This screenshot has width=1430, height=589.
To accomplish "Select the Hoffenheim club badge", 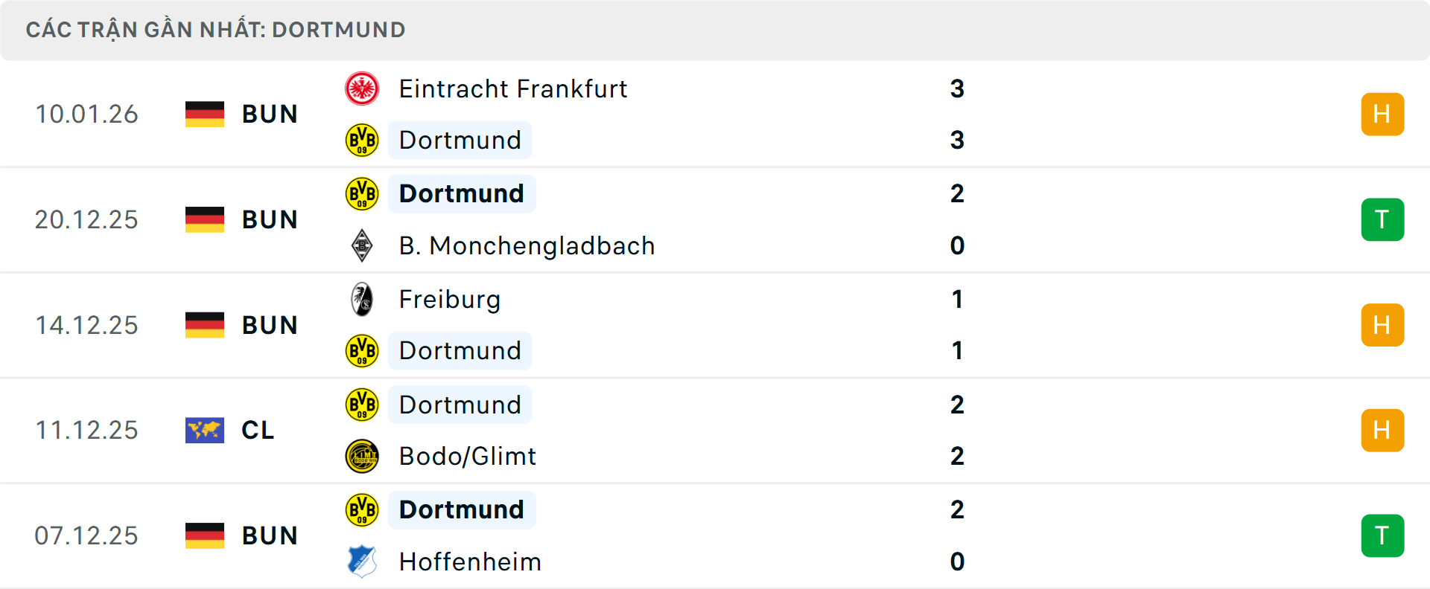I will 363,561.
